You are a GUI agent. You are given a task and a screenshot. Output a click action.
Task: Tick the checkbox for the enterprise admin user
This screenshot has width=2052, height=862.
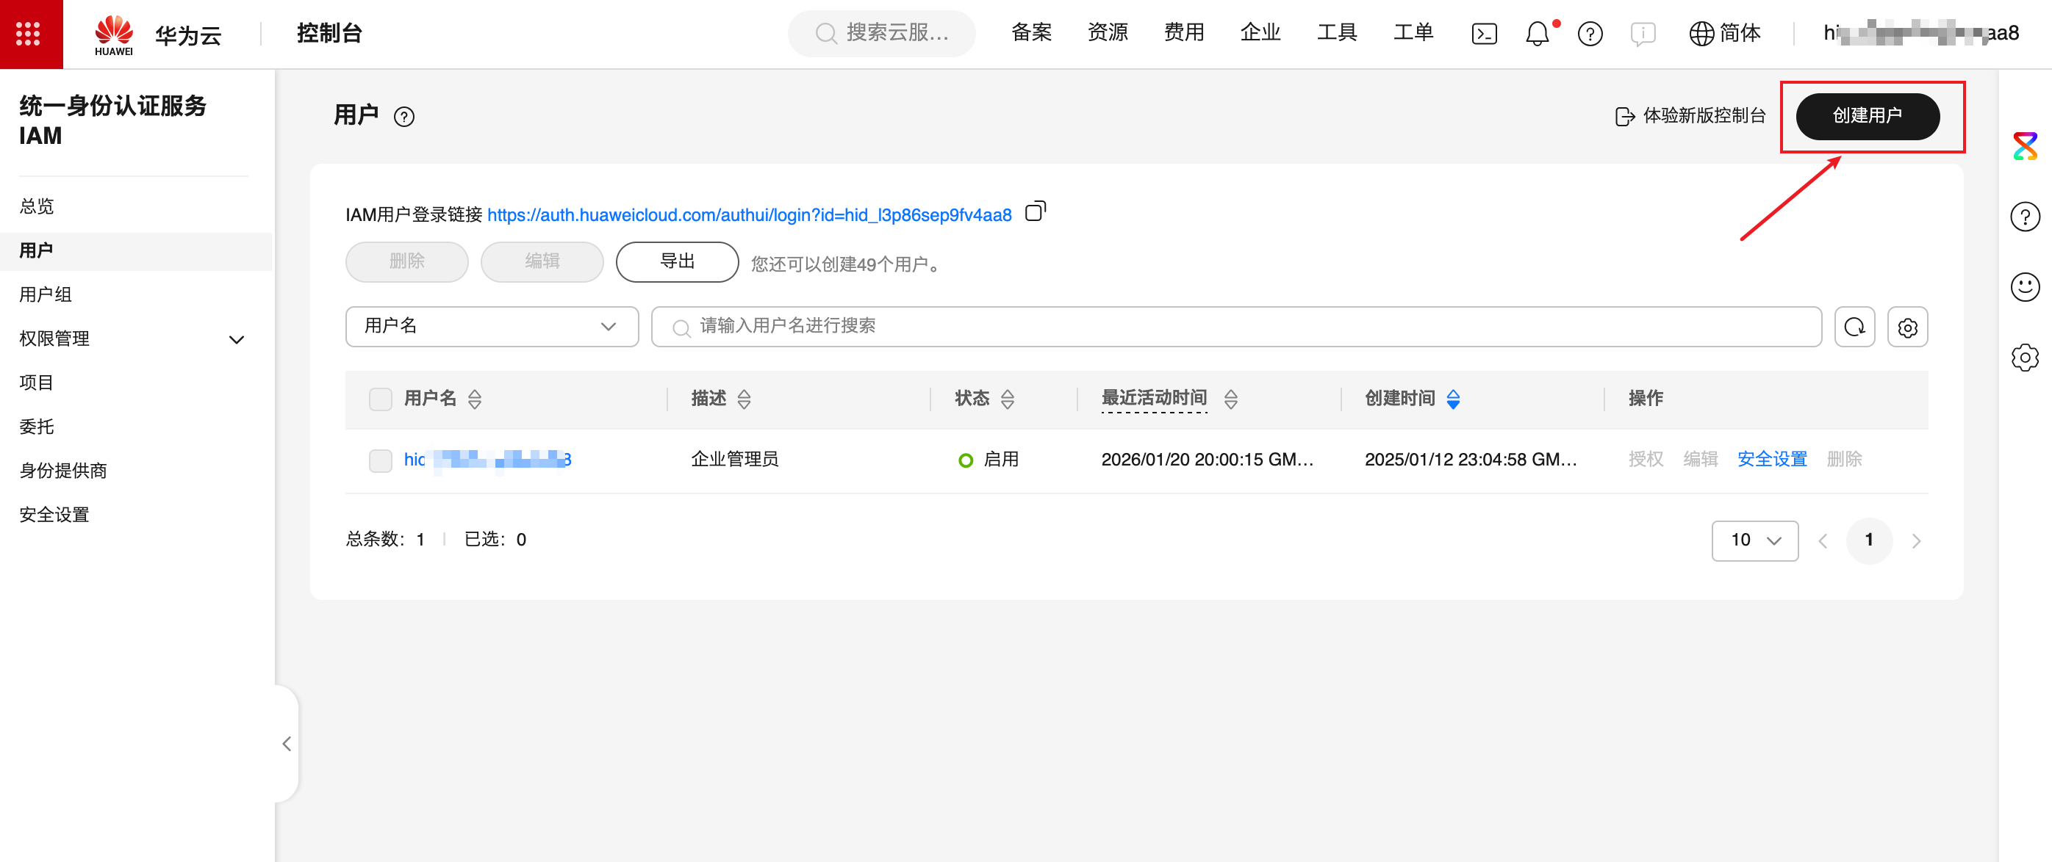[x=380, y=460]
